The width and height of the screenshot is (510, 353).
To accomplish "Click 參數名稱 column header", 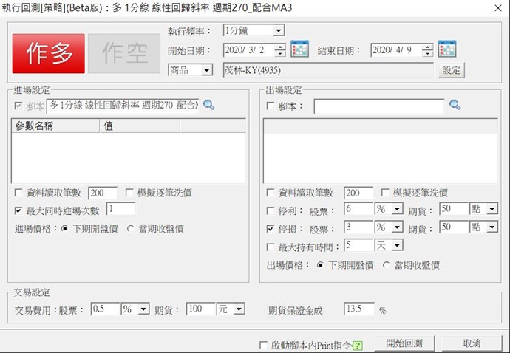I will [55, 126].
